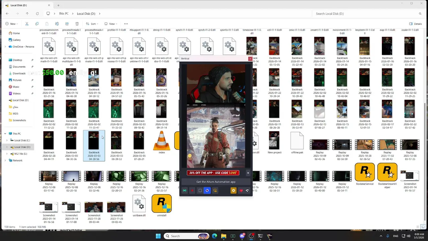428x241 pixels.
Task: Show hidden tray icons chevron
Action: point(381,236)
